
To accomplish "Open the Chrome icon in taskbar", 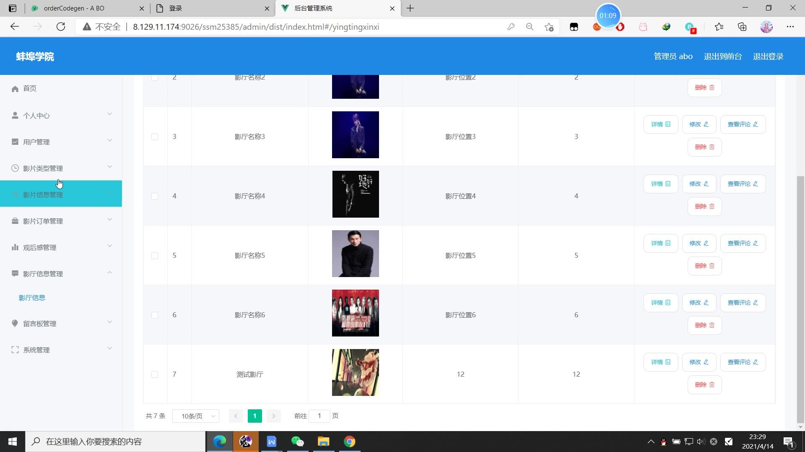I will coord(349,442).
